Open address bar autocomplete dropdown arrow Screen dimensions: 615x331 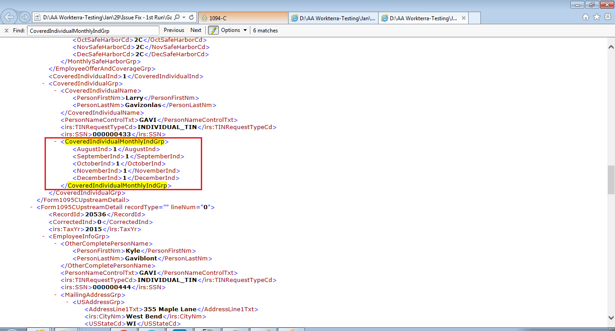click(x=184, y=18)
